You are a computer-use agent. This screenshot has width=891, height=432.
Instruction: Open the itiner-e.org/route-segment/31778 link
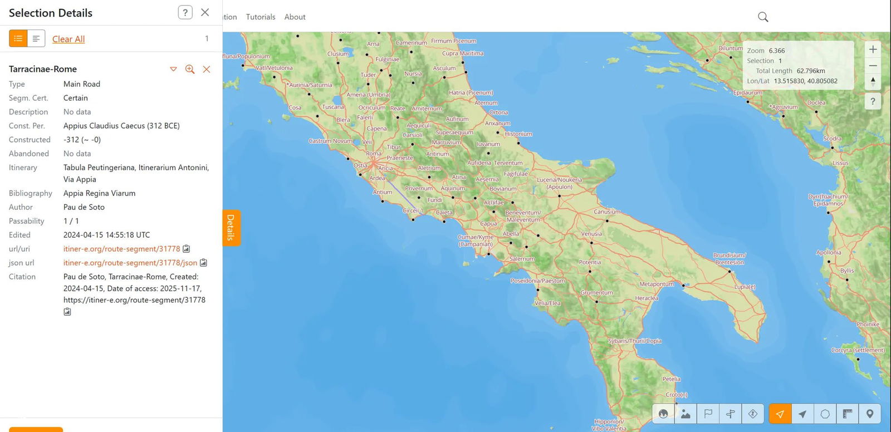point(121,249)
